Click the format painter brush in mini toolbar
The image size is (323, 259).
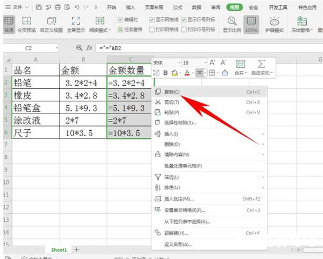coord(225,73)
